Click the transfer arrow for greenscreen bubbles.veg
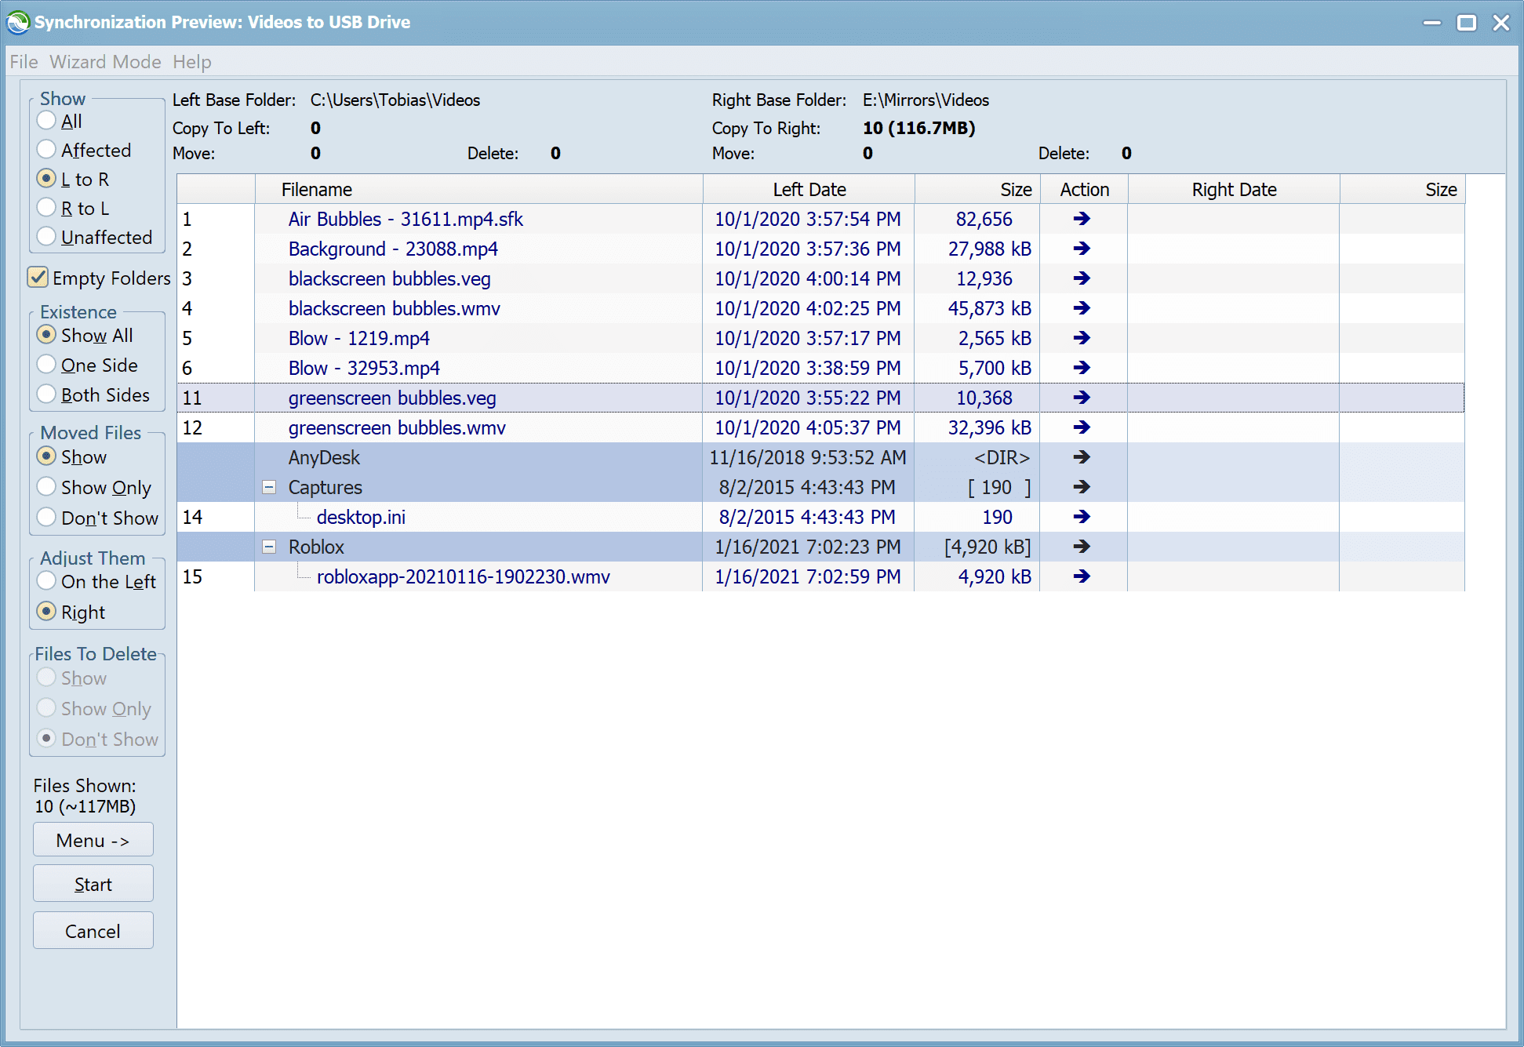The height and width of the screenshot is (1047, 1524). coord(1081,398)
